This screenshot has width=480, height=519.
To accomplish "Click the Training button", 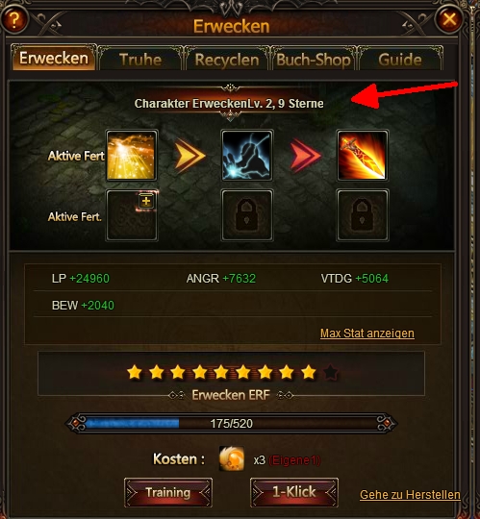I will tap(168, 492).
